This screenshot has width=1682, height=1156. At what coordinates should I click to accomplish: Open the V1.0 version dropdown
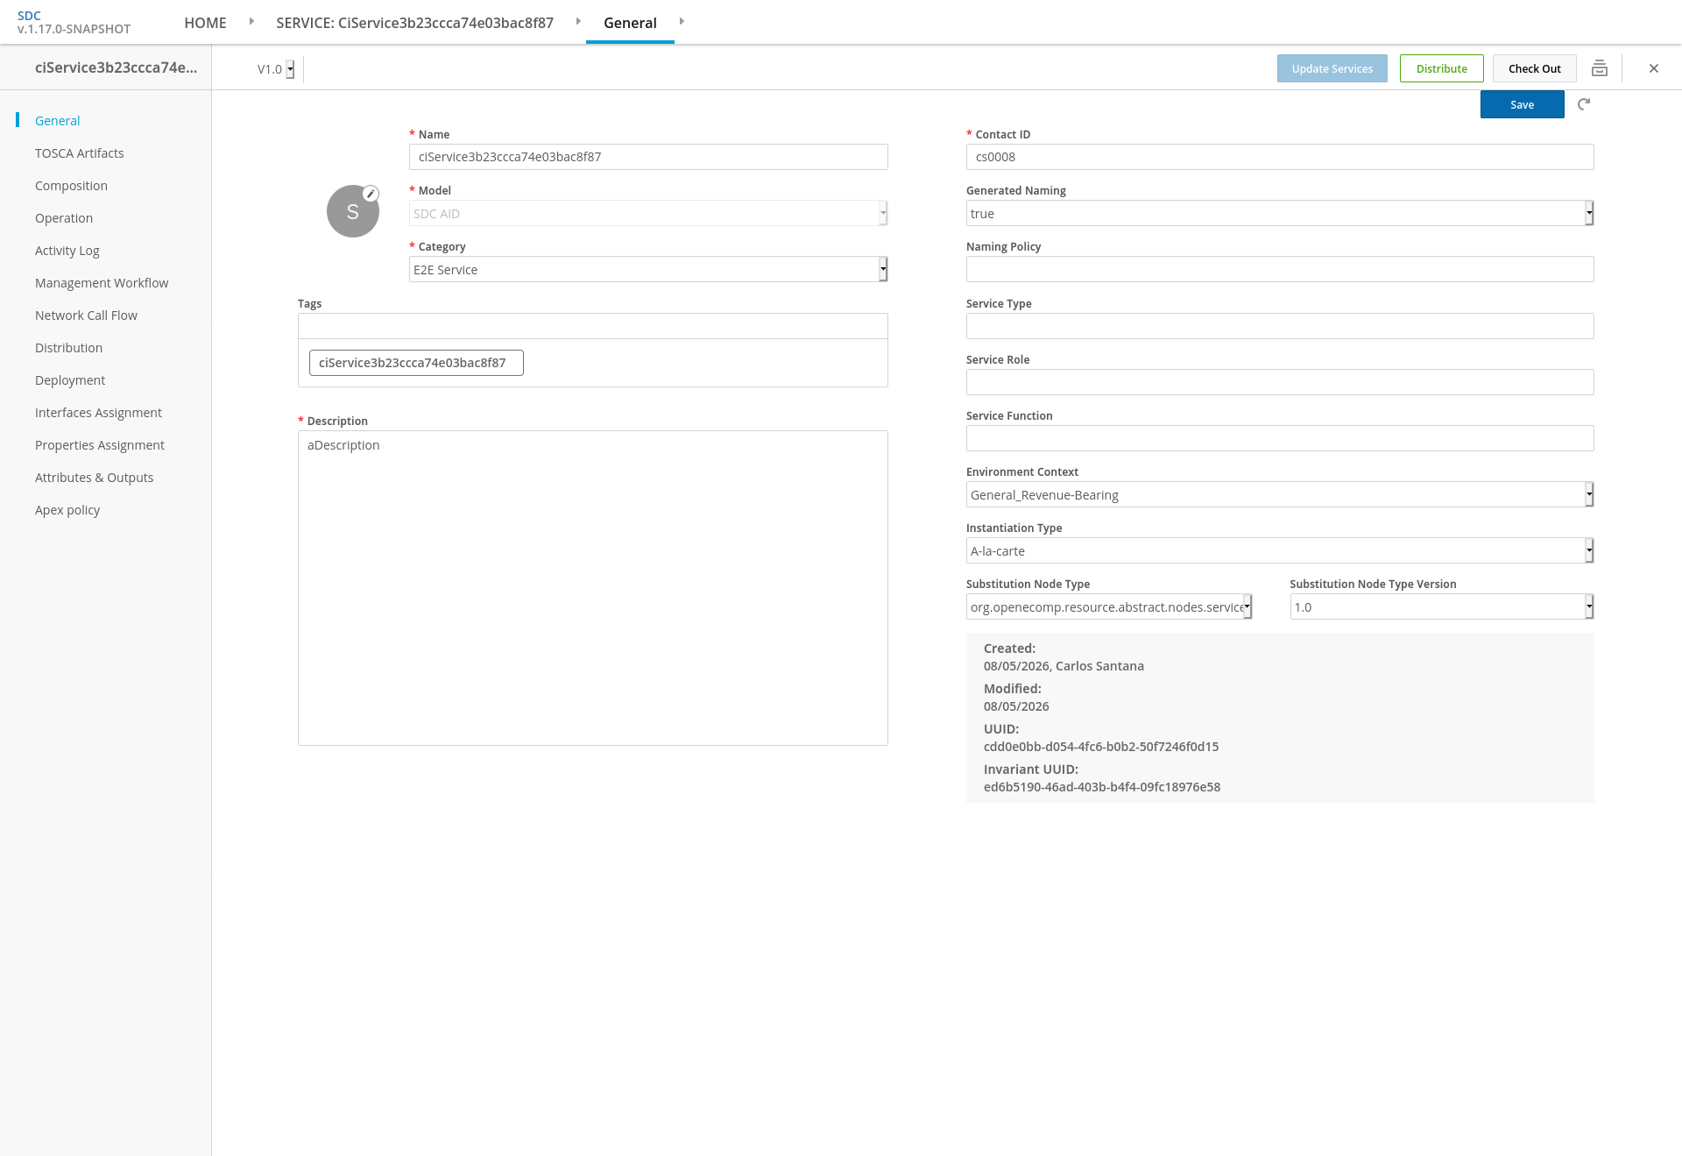[x=275, y=69]
